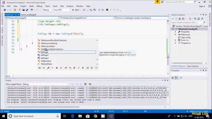Toggle the IntelliSense Interfaces filter icon

coord(66,68)
